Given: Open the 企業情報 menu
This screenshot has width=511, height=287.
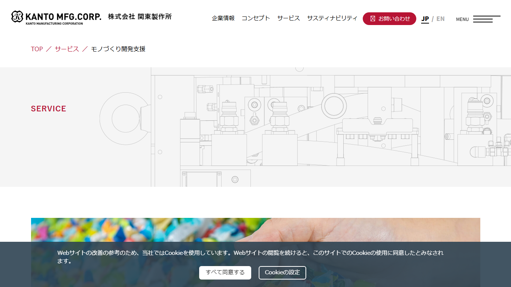Looking at the screenshot, I should pyautogui.click(x=223, y=18).
